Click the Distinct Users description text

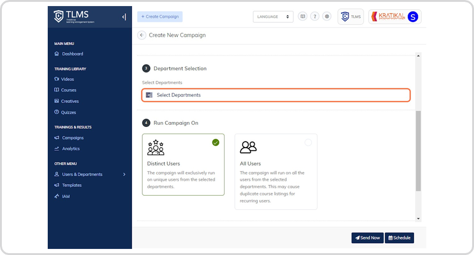[181, 179]
